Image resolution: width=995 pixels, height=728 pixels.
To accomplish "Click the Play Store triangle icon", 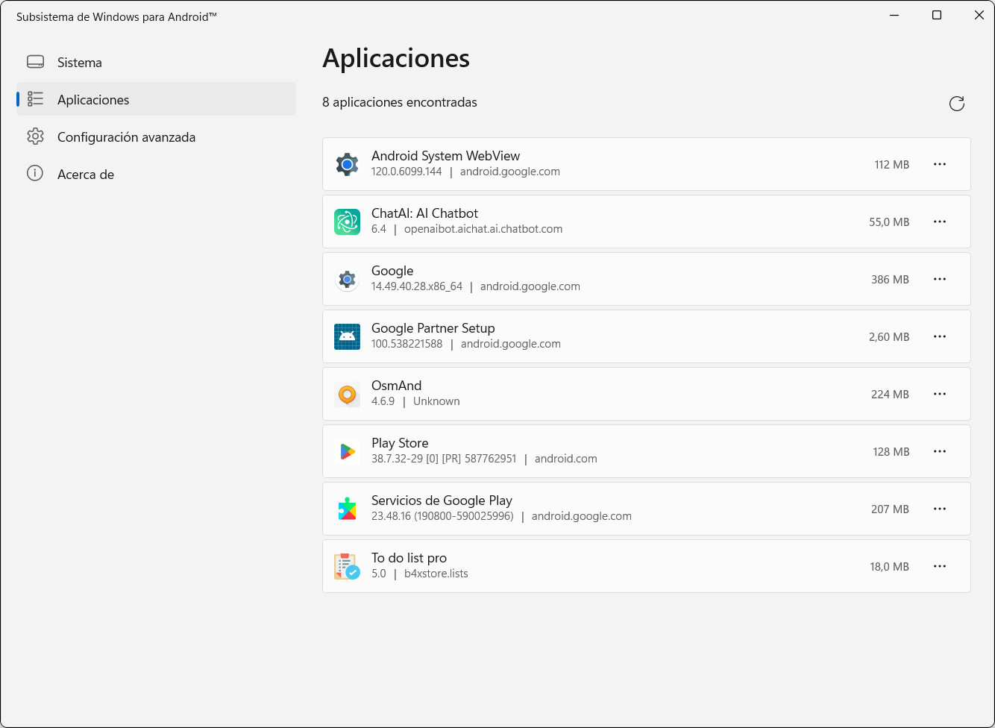I will click(347, 451).
